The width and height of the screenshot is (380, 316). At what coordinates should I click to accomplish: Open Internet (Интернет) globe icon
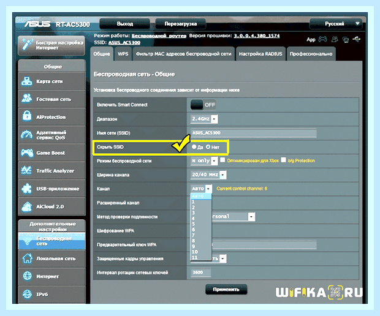[x=27, y=276]
